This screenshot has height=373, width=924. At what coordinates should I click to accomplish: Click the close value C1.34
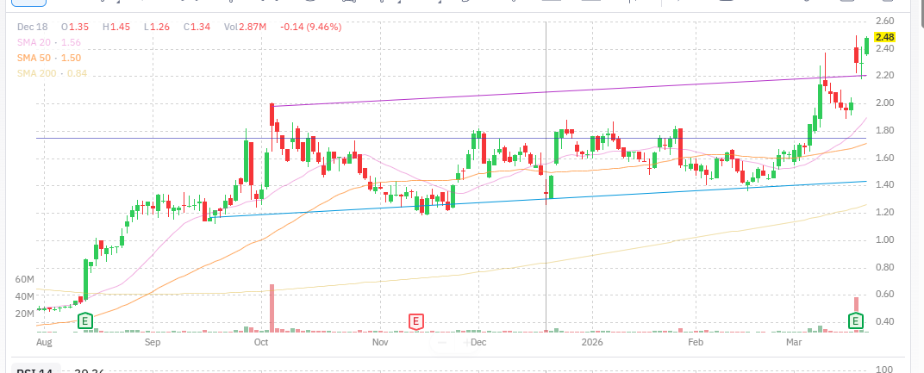tap(197, 27)
